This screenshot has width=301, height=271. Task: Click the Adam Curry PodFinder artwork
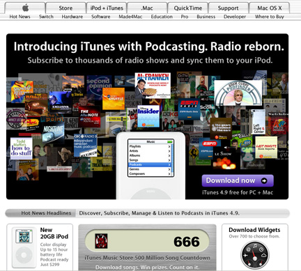point(238,93)
